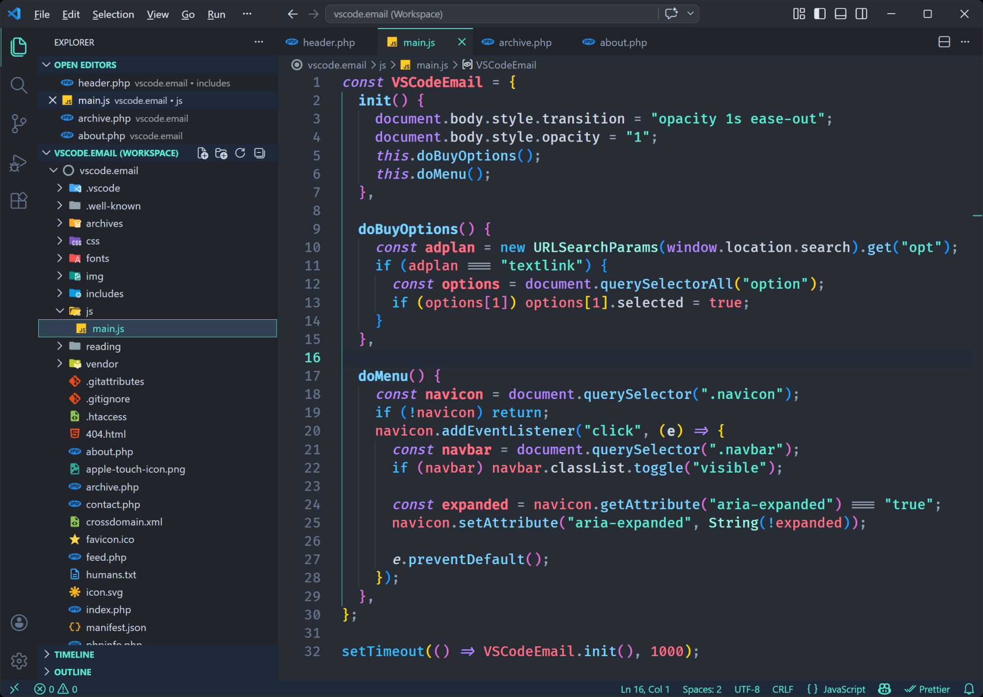This screenshot has height=697, width=983.
Task: Toggle the bottom Panel visibility
Action: (840, 14)
